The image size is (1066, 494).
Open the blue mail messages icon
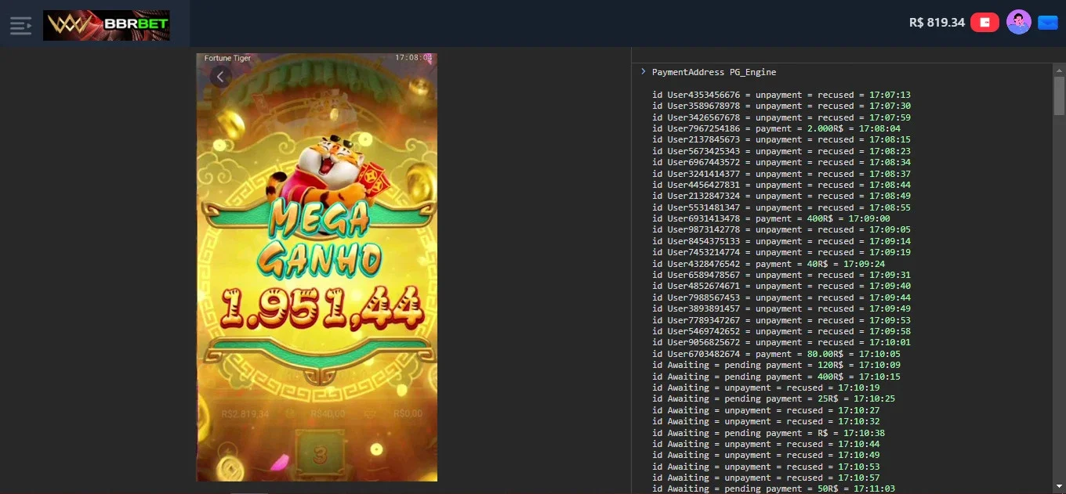(x=1048, y=23)
